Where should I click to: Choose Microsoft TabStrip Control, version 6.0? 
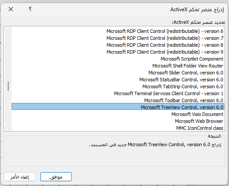(118, 87)
